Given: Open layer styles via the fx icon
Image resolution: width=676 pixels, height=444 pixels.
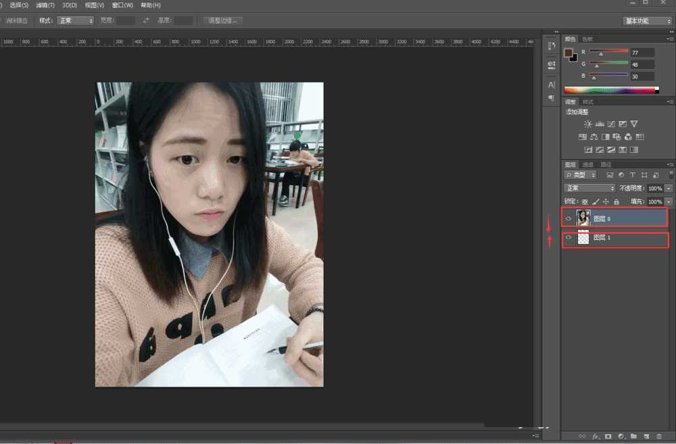Looking at the screenshot, I should [595, 436].
